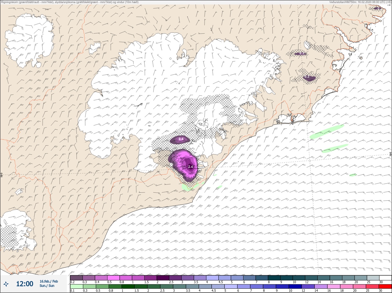Image resolution: width=392 pixels, height=293 pixels.
Task: Click the 0.3 snowfall label in the east
Action: (x=307, y=77)
